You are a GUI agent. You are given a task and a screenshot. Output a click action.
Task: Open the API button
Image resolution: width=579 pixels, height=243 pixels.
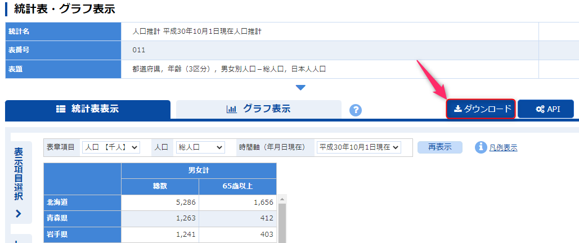click(546, 109)
